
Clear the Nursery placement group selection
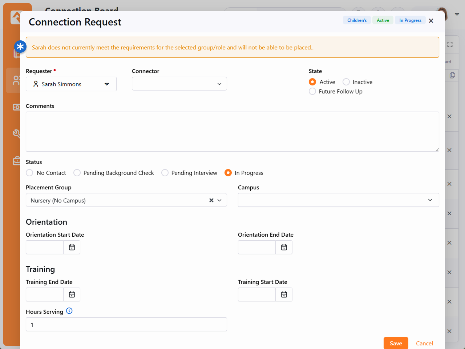pos(211,200)
